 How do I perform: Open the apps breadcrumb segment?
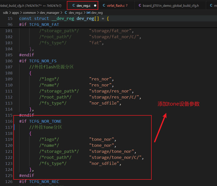(15, 13)
